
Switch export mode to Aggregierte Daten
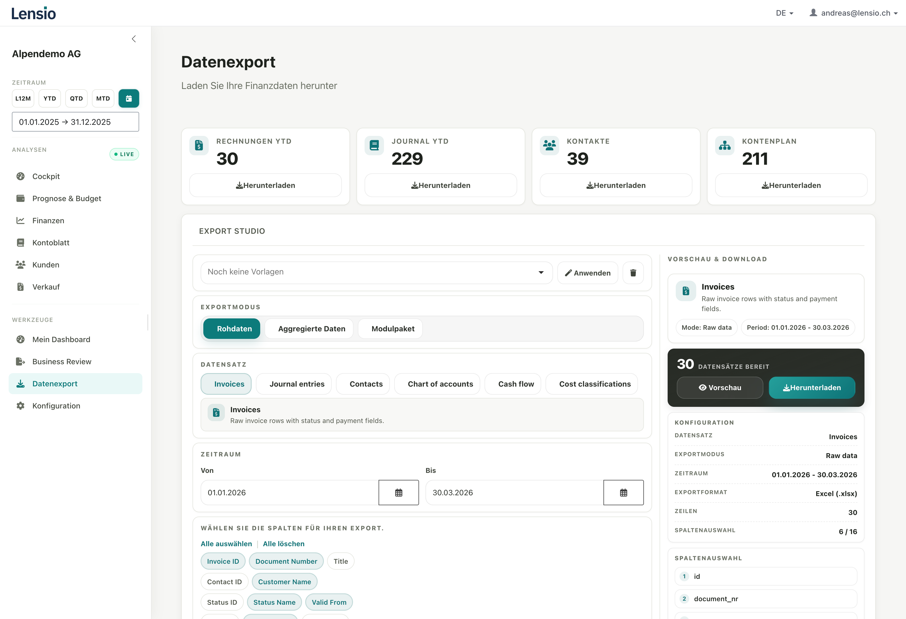click(311, 329)
